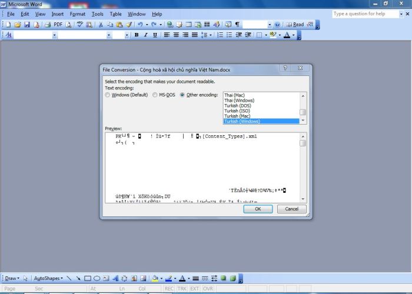Image resolution: width=412 pixels, height=294 pixels.
Task: Click the Cut scissors icon
Action: (101, 25)
